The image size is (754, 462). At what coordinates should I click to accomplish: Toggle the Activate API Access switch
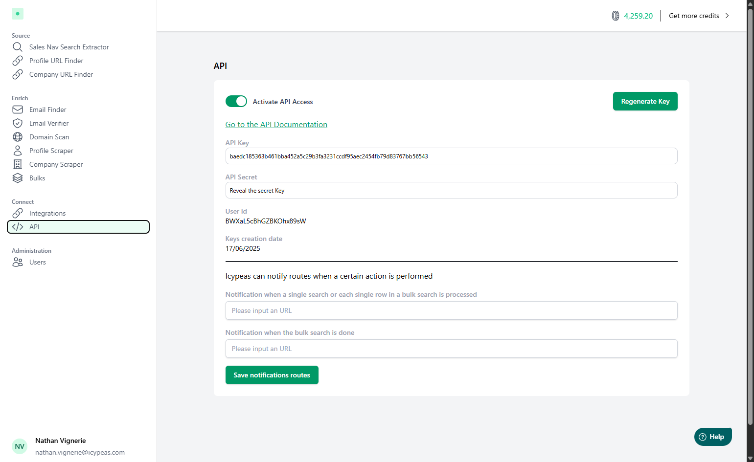236,101
